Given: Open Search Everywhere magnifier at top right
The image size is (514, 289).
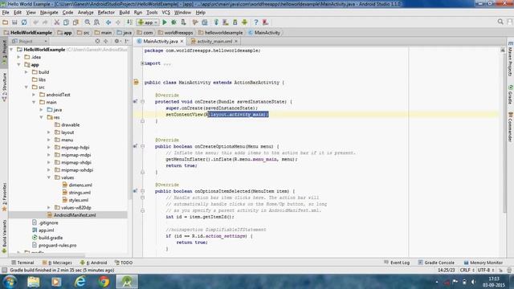Looking at the screenshot, I should tap(500, 22).
